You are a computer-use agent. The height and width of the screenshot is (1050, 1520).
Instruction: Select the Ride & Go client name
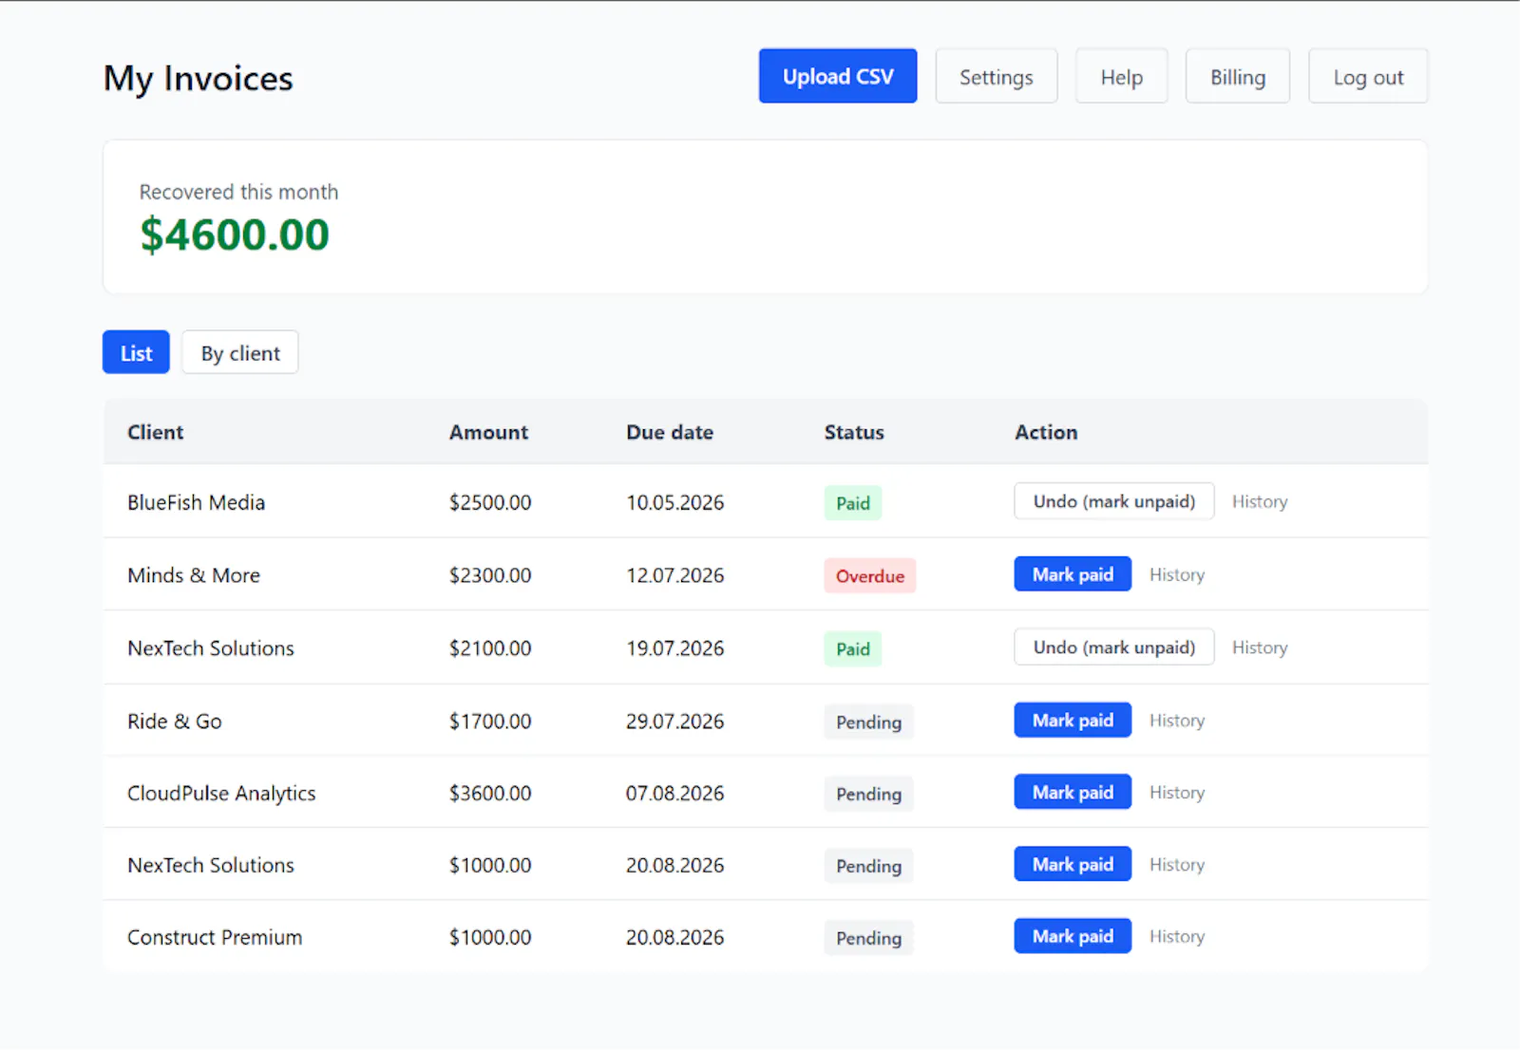[175, 722]
